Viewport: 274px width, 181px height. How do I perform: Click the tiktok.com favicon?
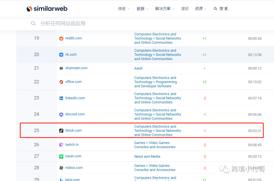(x=61, y=130)
